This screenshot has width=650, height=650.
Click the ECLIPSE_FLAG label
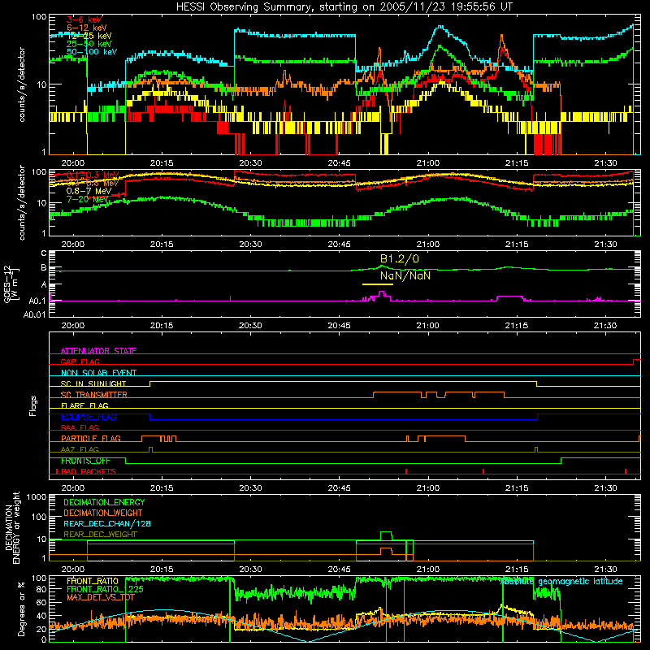(x=89, y=417)
